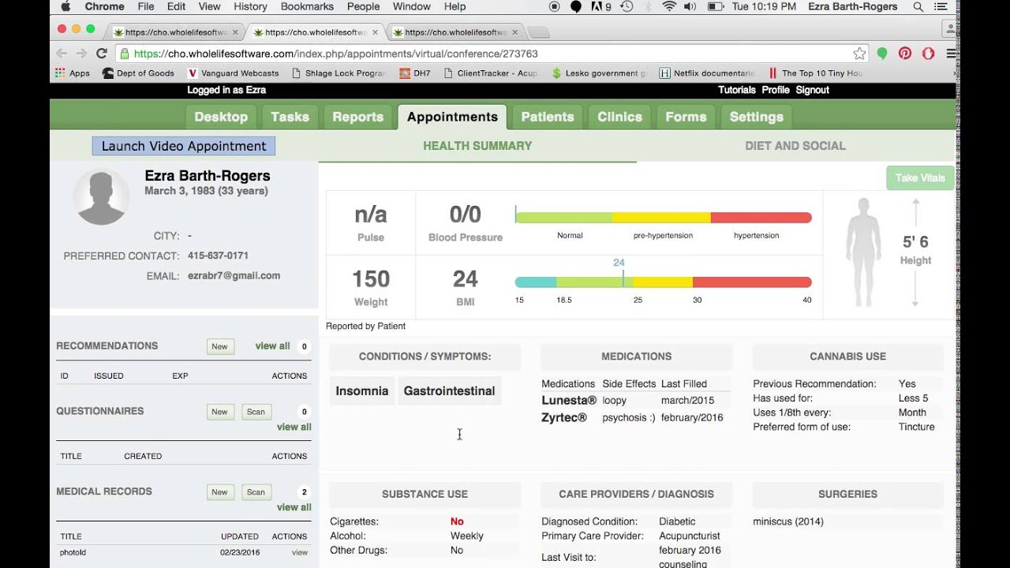Open the Lesko government bookmark
The image size is (1010, 568).
click(x=600, y=73)
